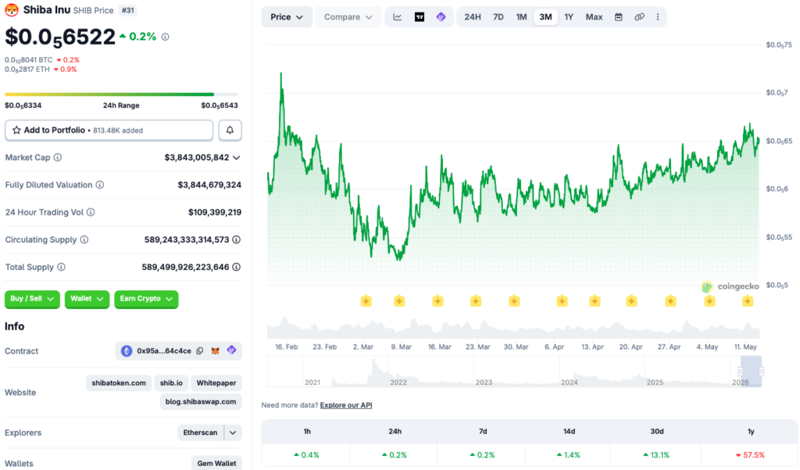Click the 1y -57.5% performance cell
The height and width of the screenshot is (470, 800).
click(x=751, y=454)
